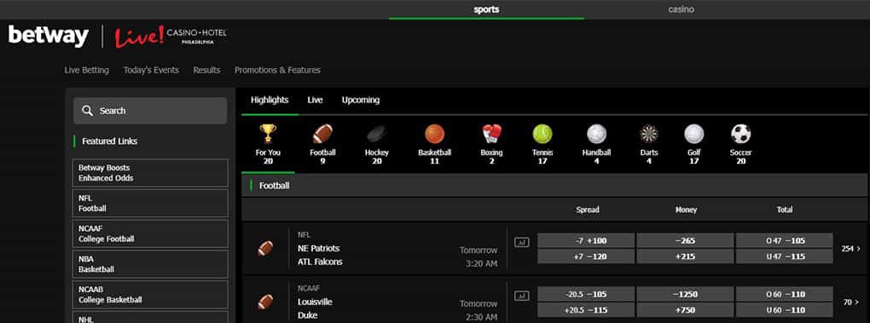Image resolution: width=870 pixels, height=323 pixels.
Task: Click the Live! Casino Hotel Philadelphia logo
Action: pos(171,37)
